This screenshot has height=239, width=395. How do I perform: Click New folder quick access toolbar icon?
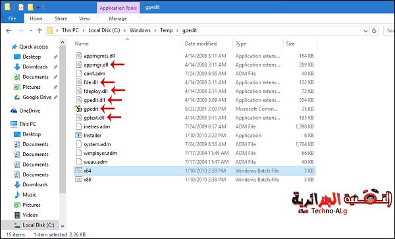[x=30, y=7]
